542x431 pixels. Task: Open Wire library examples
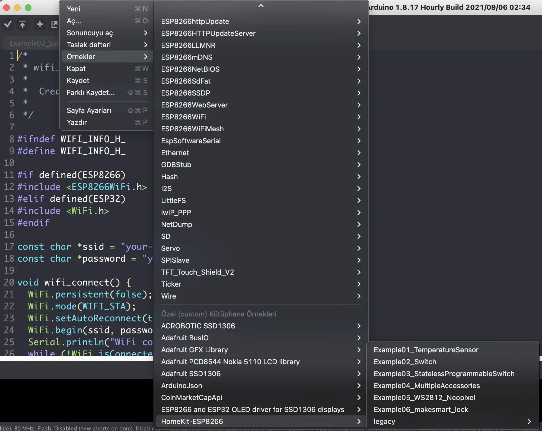tap(261, 296)
